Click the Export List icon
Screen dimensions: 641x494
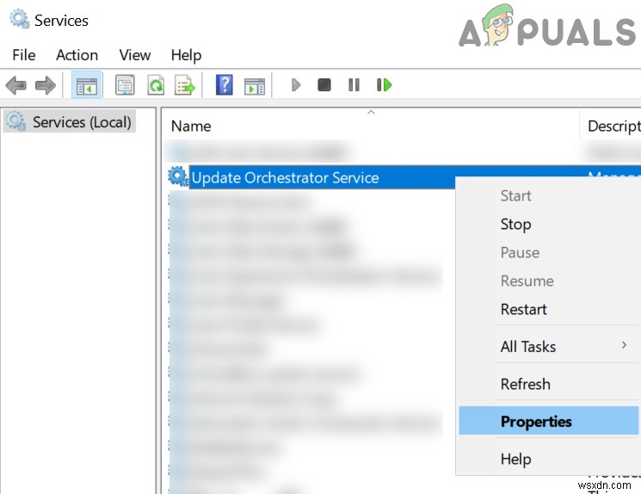click(185, 85)
